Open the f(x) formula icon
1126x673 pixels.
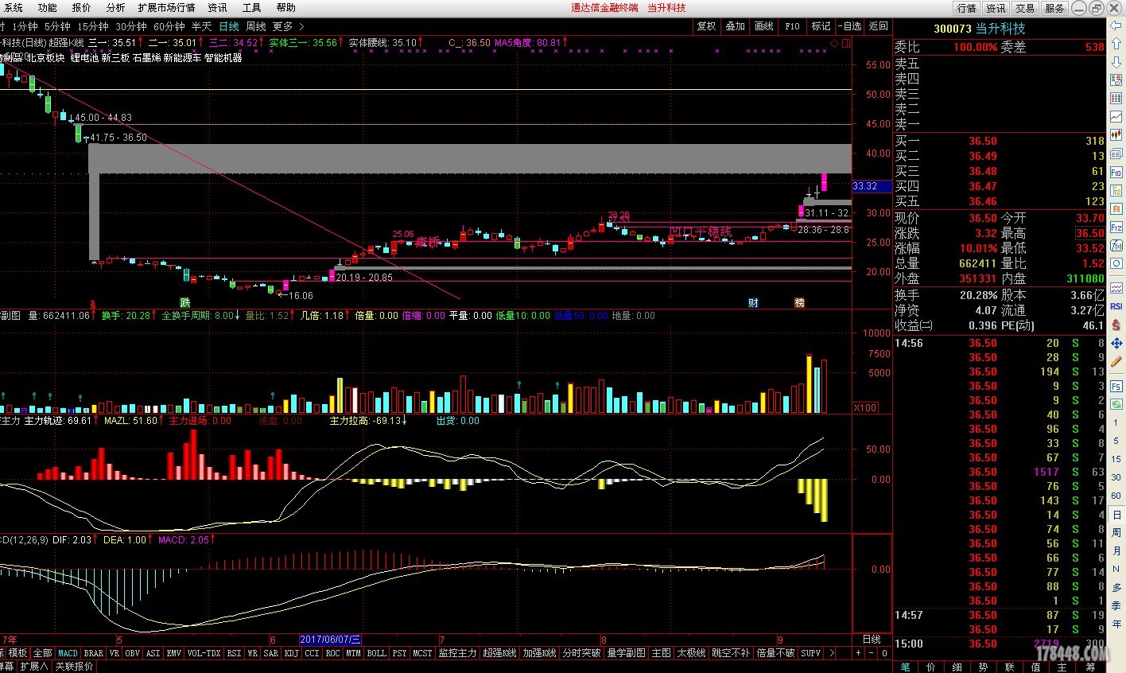1116,245
